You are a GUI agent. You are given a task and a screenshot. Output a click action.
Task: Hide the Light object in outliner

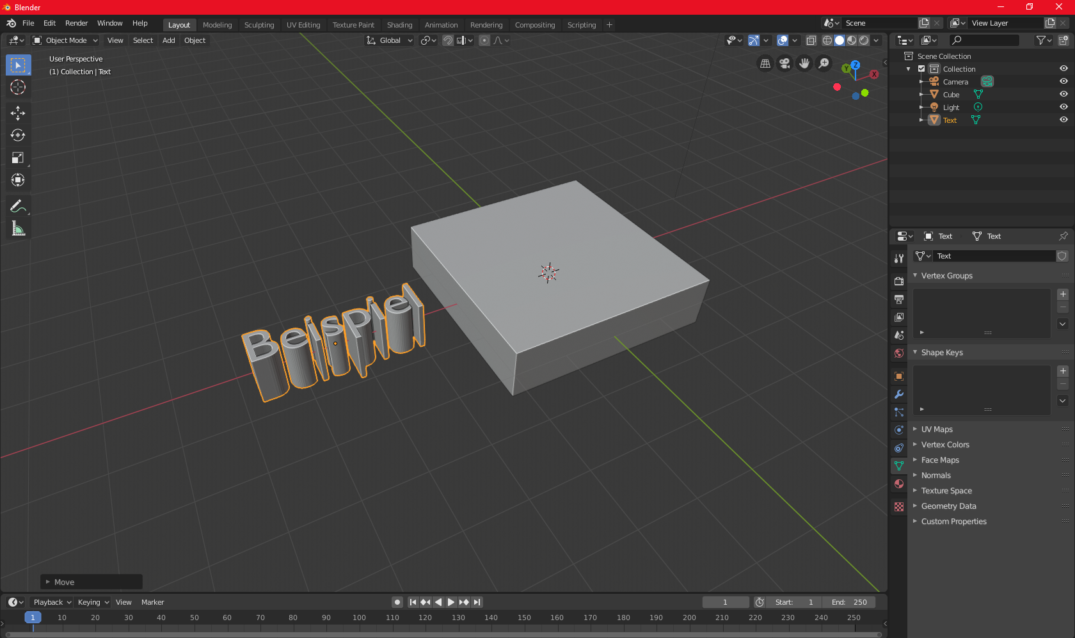(x=1063, y=107)
